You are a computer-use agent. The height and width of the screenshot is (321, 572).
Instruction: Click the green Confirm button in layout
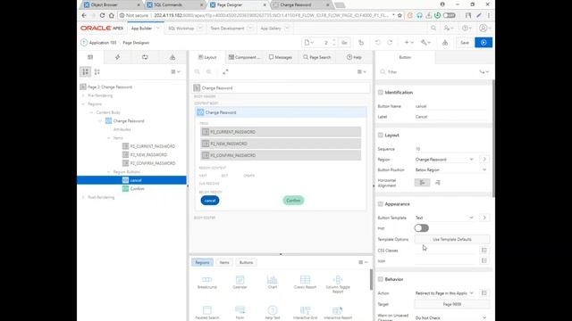click(293, 201)
